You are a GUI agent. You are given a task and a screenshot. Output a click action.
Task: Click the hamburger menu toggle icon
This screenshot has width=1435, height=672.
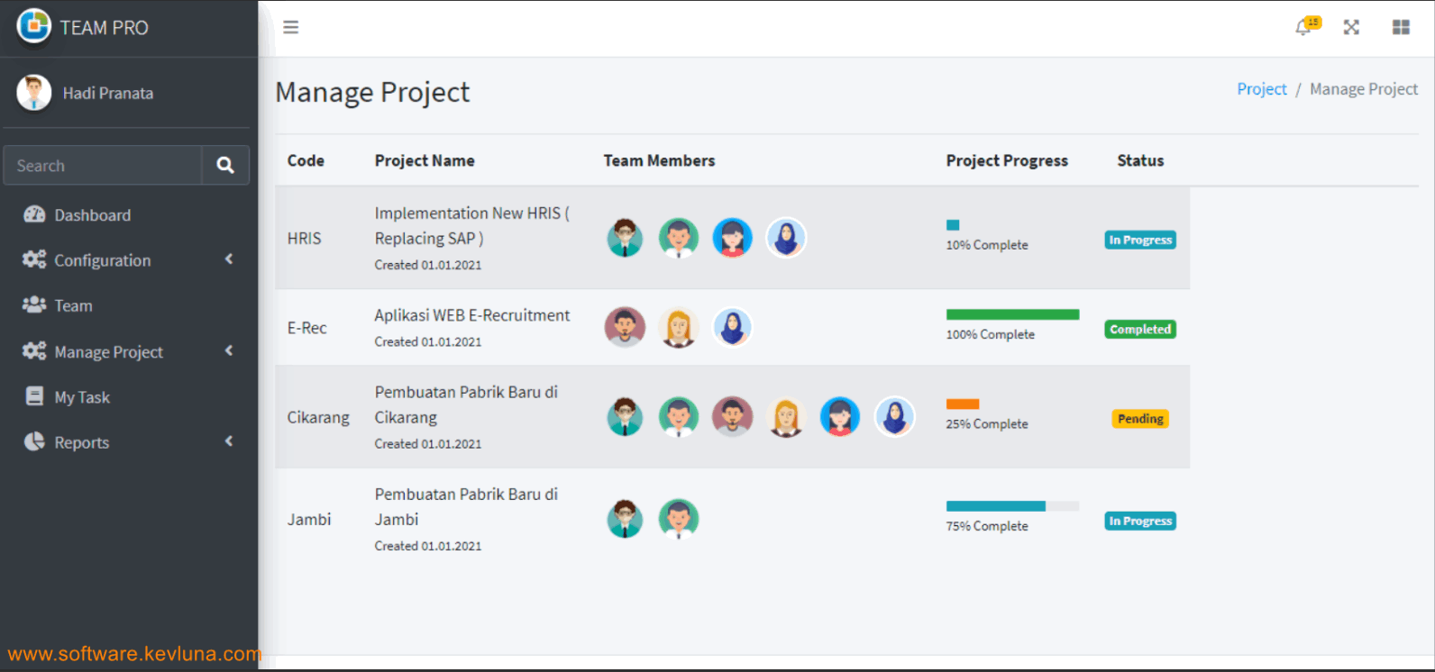290,27
